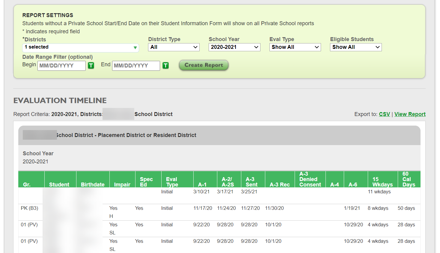Screen dimensions: 440x253
Task: Open the Districts multi-select dropdown
Action: (80, 47)
